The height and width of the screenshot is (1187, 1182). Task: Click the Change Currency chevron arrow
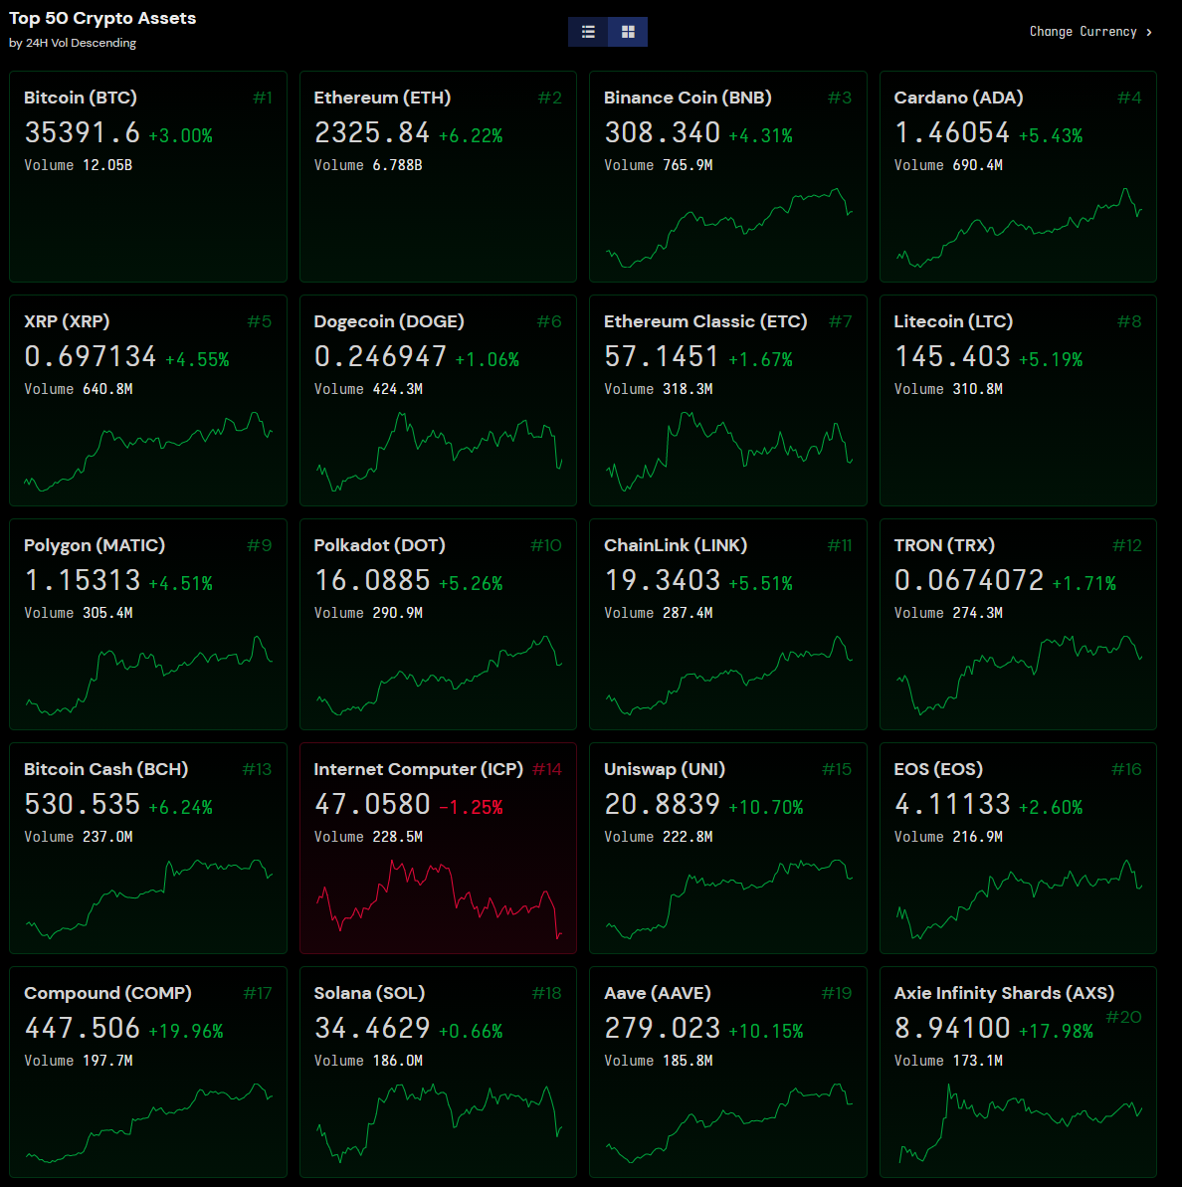point(1149,32)
